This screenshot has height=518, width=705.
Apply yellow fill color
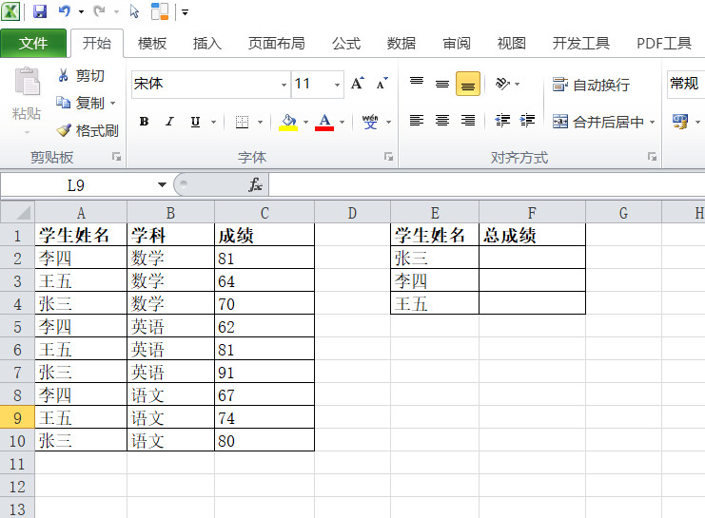tap(288, 122)
